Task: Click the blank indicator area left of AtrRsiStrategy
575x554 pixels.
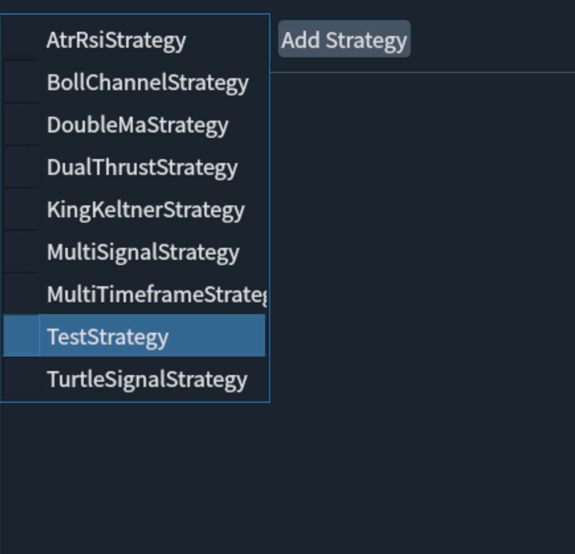Action: coord(21,40)
